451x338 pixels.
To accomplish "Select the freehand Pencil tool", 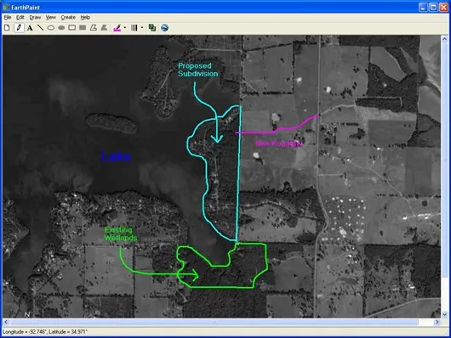I will (x=19, y=28).
